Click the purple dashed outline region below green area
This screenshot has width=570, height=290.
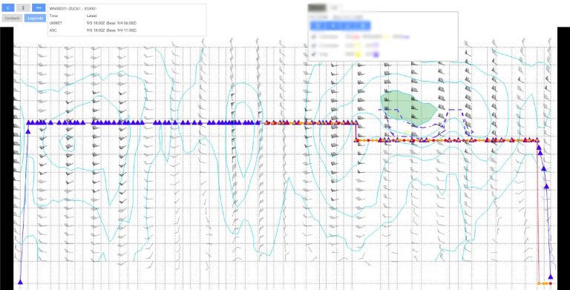coord(425,123)
